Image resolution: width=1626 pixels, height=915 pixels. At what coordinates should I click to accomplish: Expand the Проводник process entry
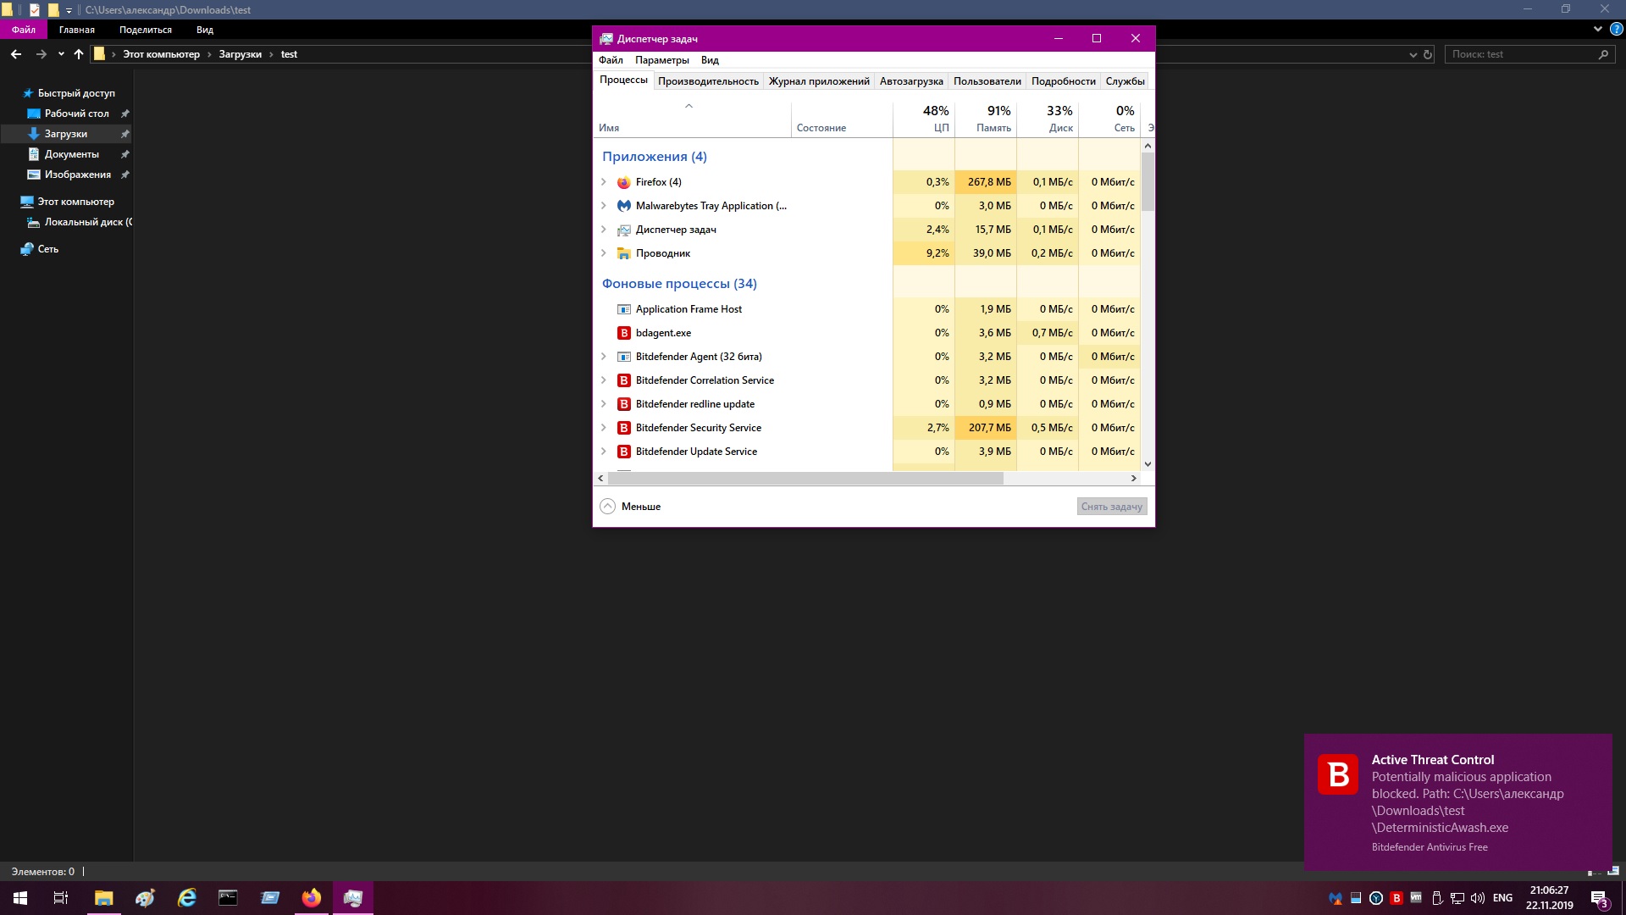tap(604, 253)
